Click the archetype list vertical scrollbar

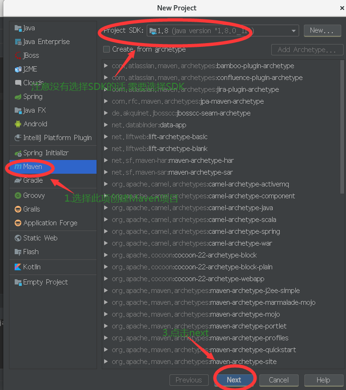342,127
